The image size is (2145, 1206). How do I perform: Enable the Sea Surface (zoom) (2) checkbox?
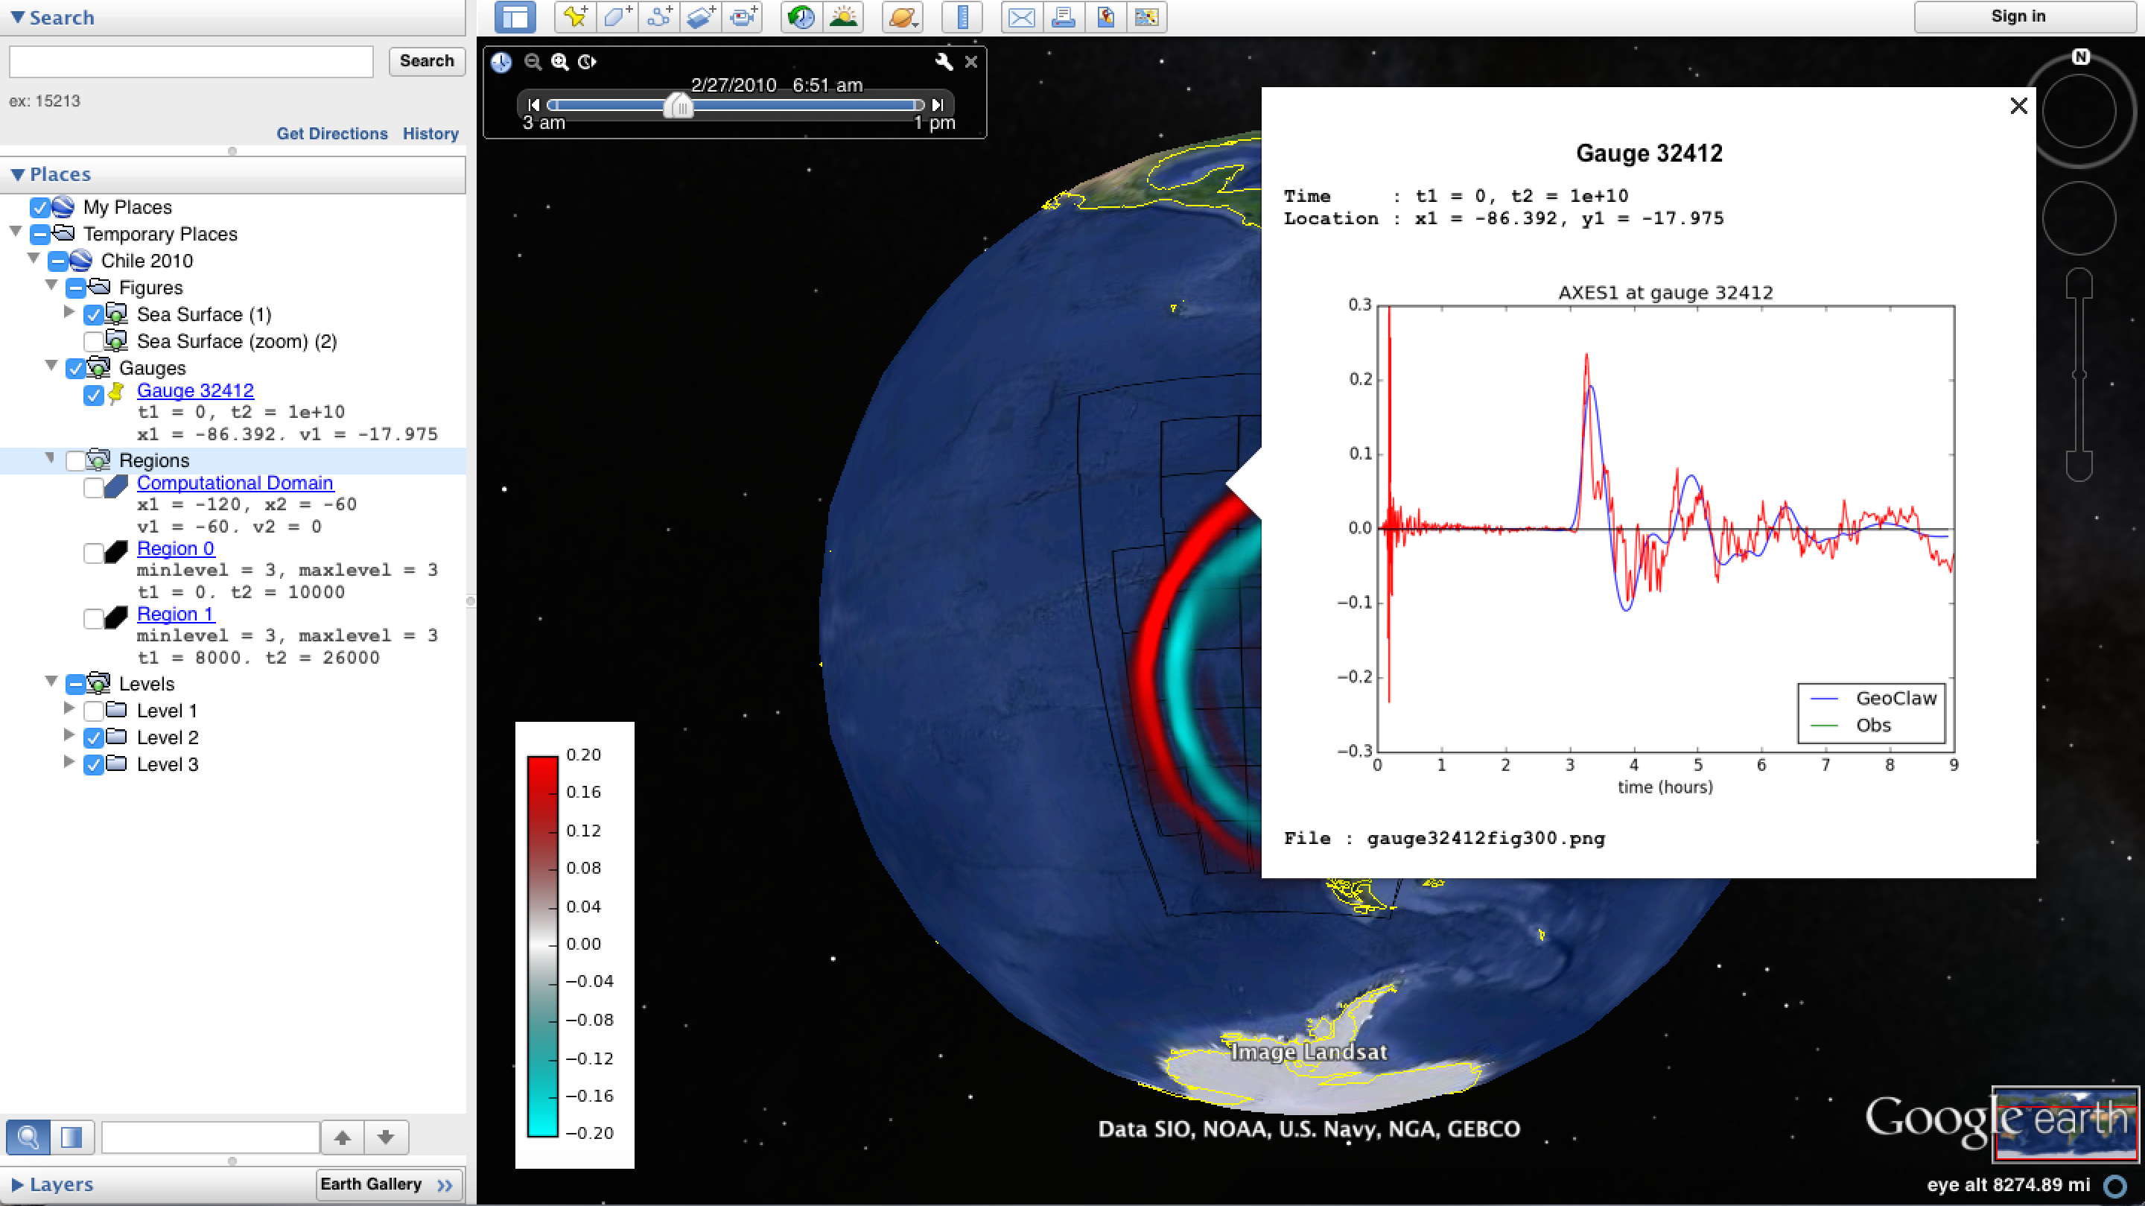click(x=93, y=341)
